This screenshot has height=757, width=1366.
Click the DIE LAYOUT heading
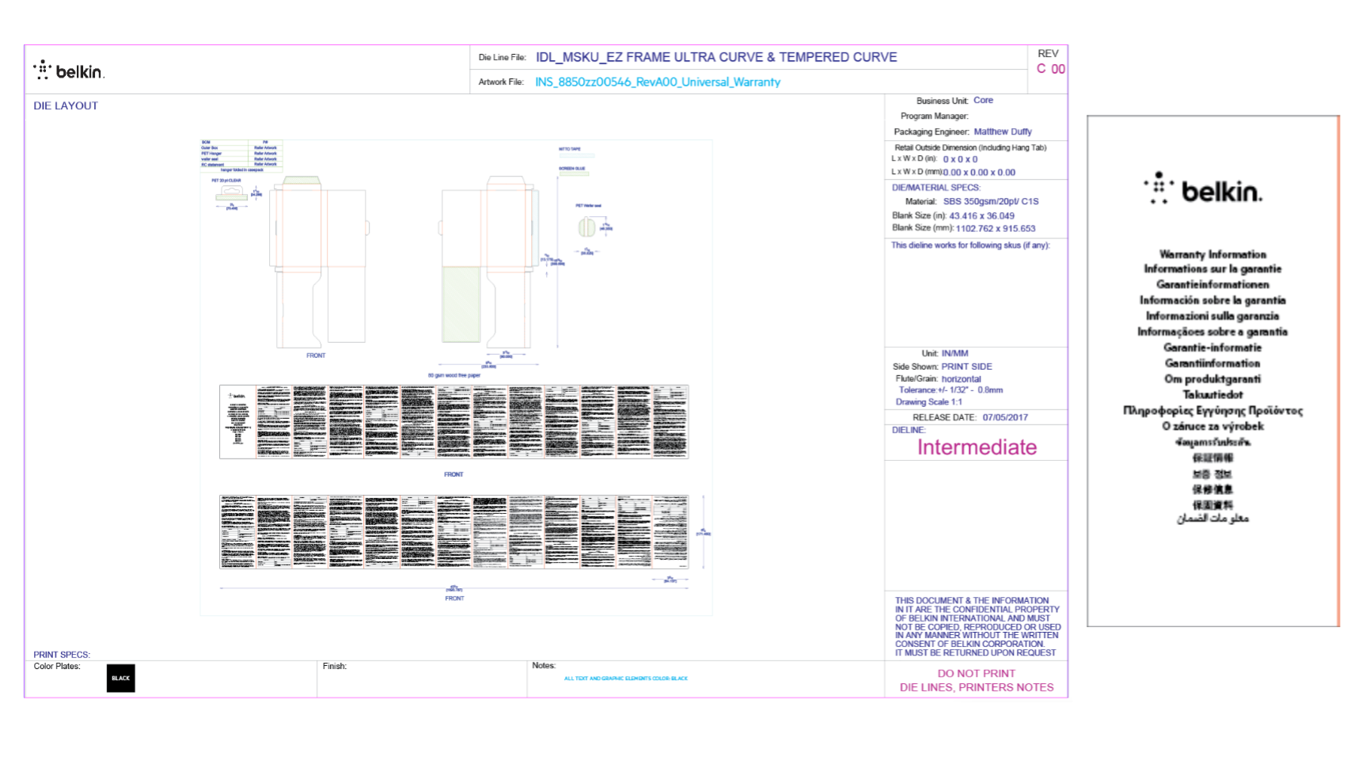point(66,105)
